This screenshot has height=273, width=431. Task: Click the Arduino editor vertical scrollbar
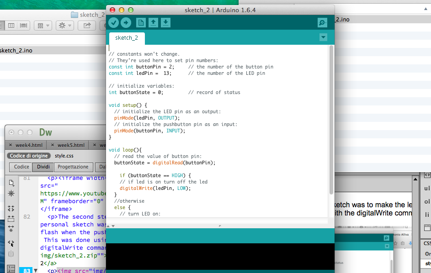click(x=331, y=120)
